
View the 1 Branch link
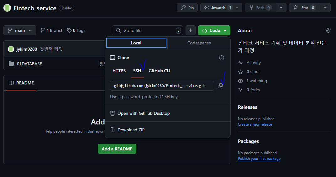(x=52, y=30)
